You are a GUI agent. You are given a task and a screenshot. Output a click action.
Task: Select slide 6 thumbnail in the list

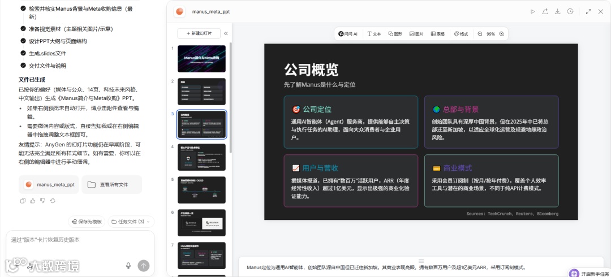click(x=201, y=223)
